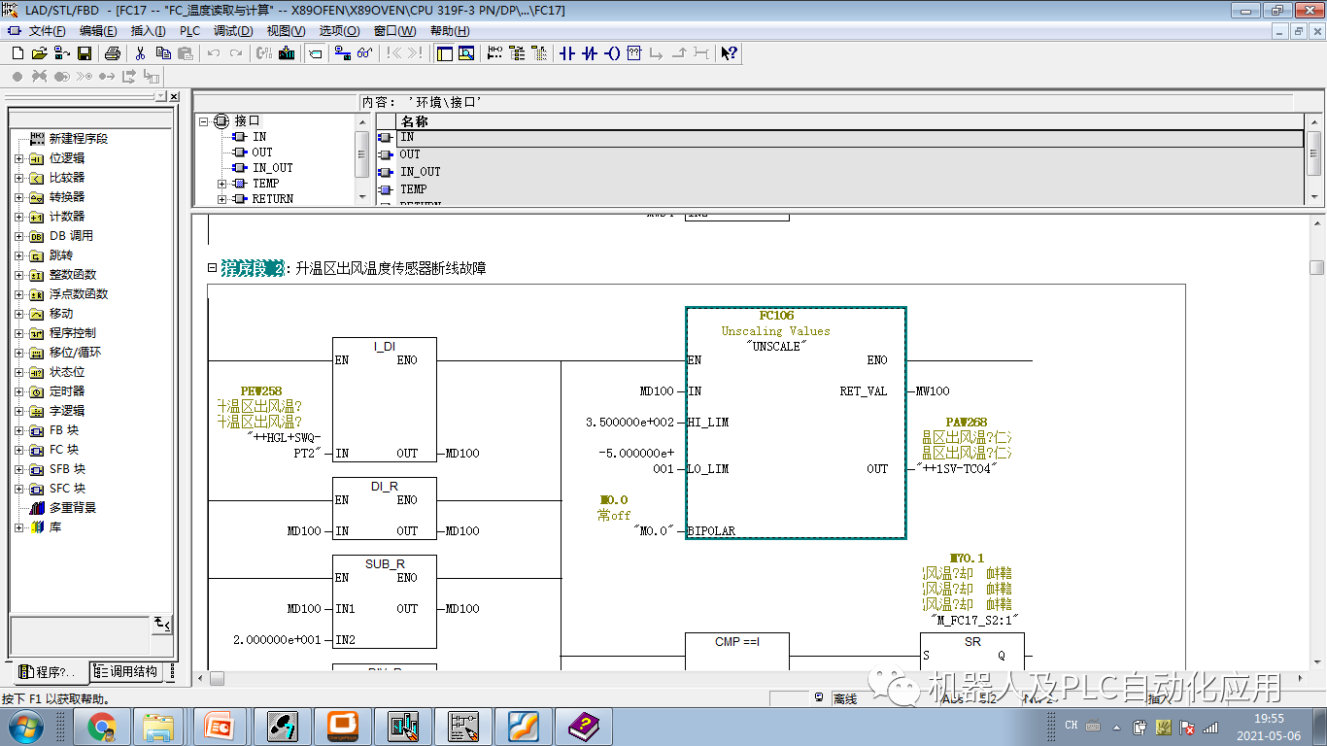The width and height of the screenshot is (1327, 746).
Task: Expand the 比较器 folder
Action: coord(19,178)
